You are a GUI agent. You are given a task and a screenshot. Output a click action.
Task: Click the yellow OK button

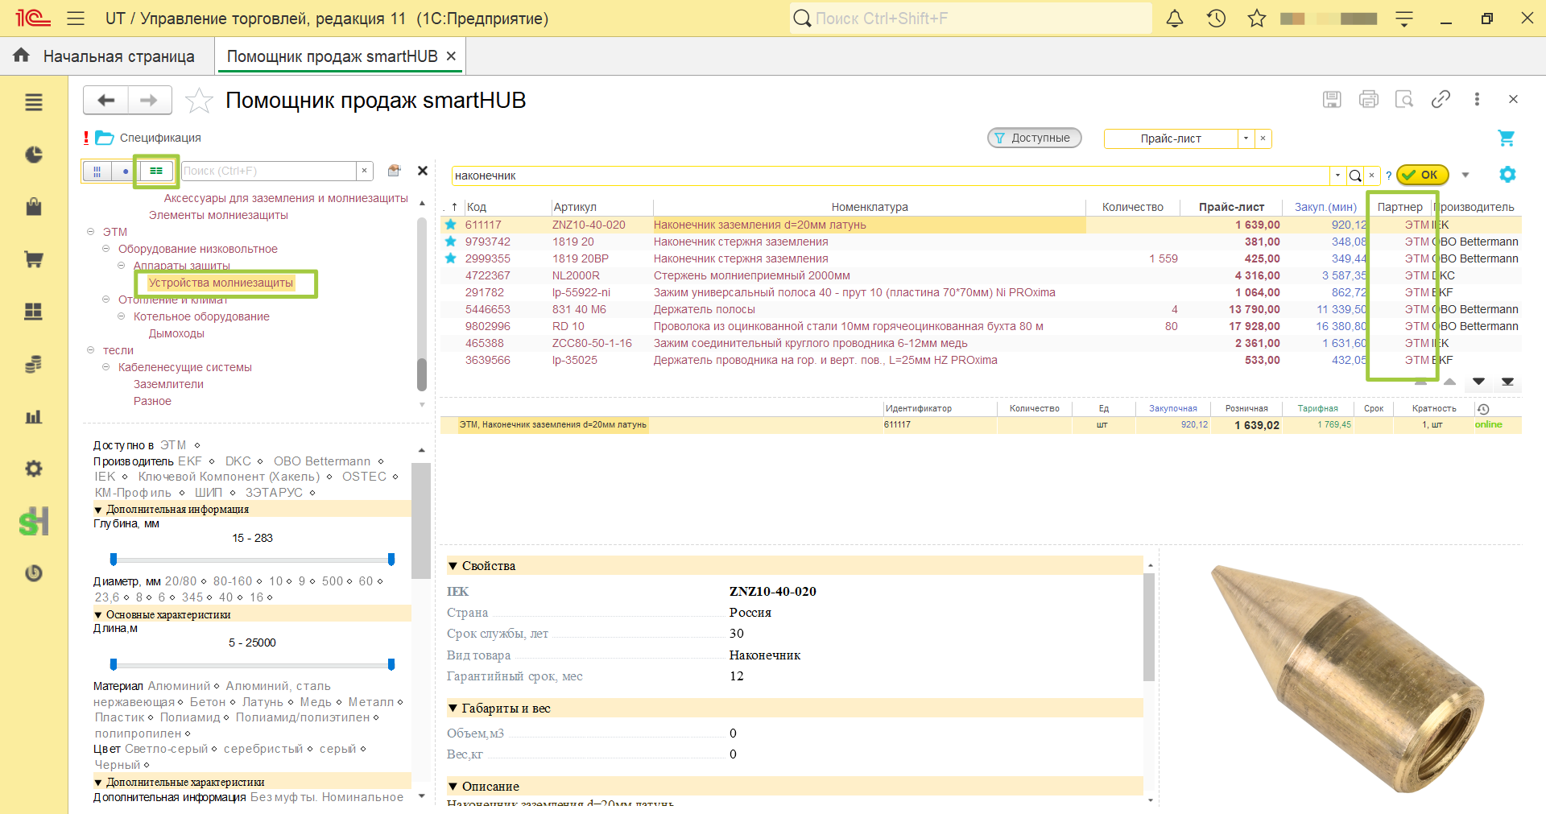[1422, 175]
